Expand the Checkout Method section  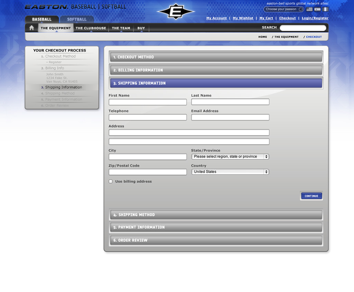(216, 57)
